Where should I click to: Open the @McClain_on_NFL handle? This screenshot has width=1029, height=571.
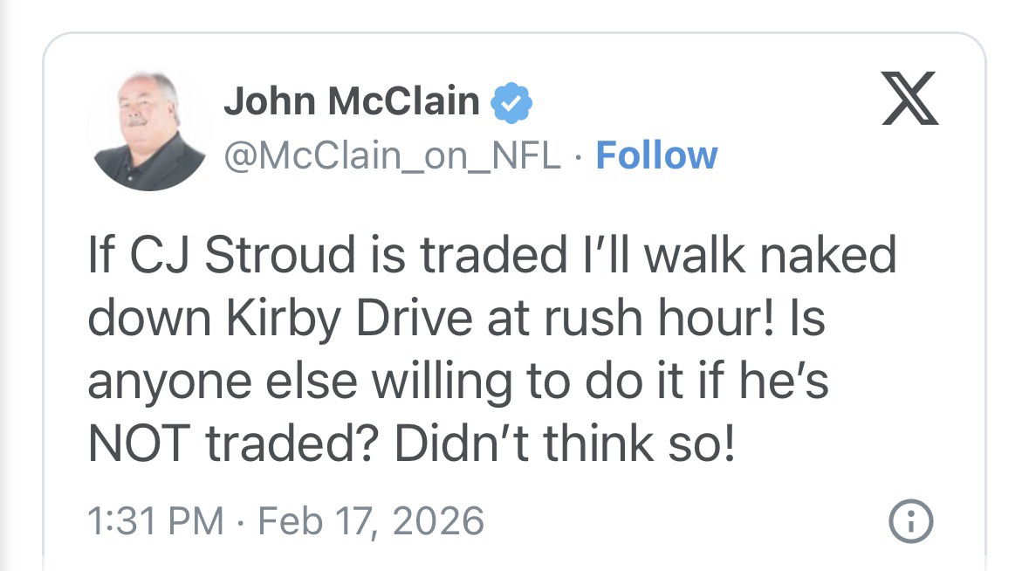(392, 156)
